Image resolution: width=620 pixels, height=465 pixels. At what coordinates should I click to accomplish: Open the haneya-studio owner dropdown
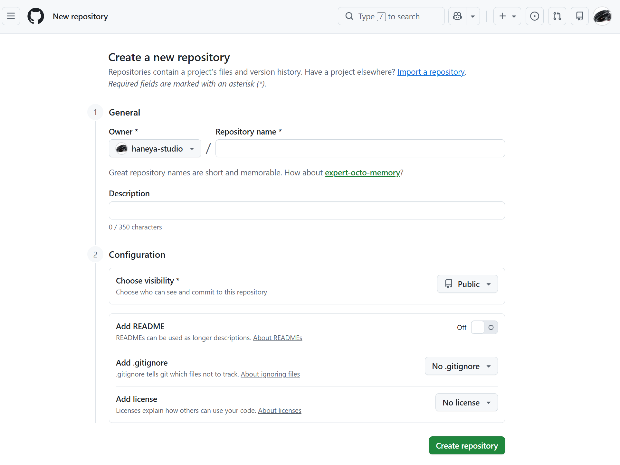pyautogui.click(x=155, y=148)
